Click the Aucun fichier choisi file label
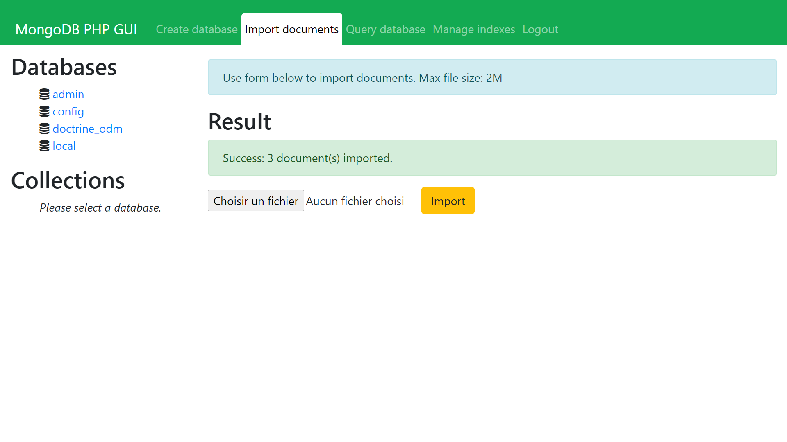 pos(355,201)
